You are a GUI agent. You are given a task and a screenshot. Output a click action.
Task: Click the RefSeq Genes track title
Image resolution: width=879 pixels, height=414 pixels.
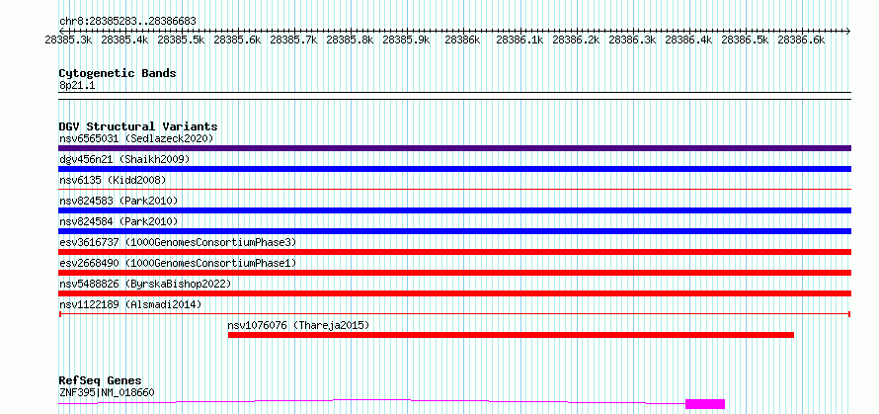click(x=100, y=381)
